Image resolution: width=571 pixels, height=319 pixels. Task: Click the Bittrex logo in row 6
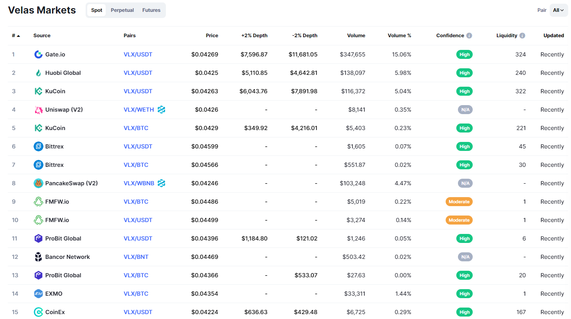tap(38, 146)
